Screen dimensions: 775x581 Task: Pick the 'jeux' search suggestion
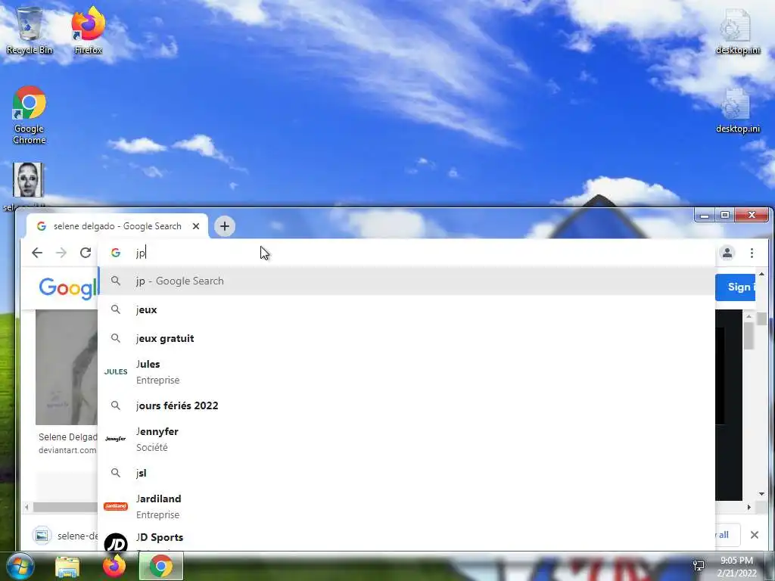(x=406, y=309)
